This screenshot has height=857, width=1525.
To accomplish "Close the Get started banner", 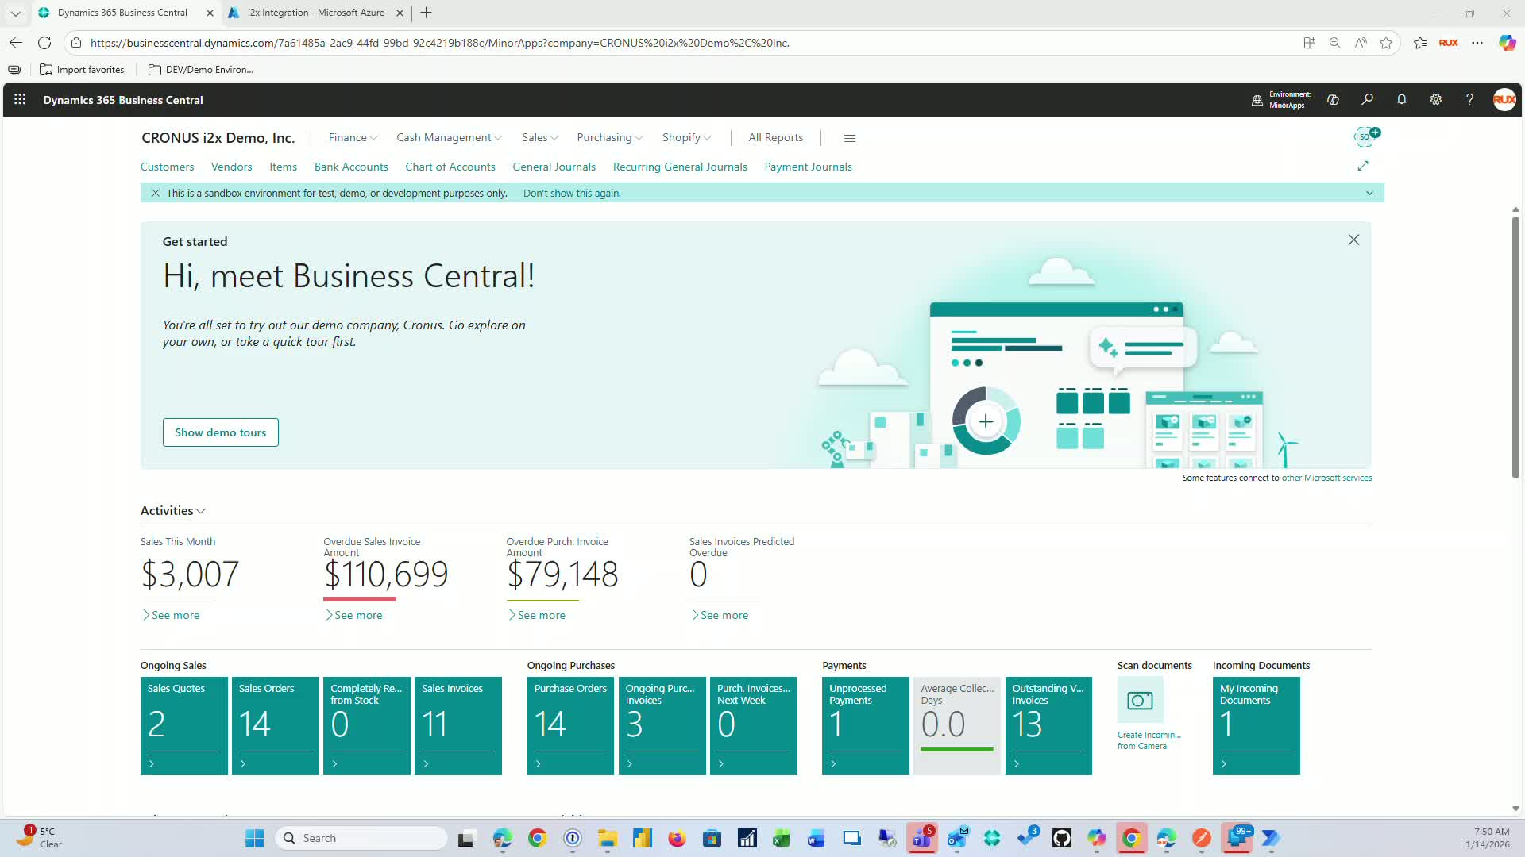I will point(1353,240).
